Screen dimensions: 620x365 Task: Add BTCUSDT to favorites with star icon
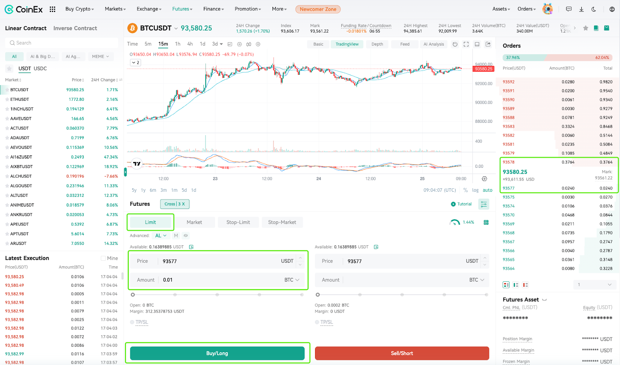click(586, 28)
